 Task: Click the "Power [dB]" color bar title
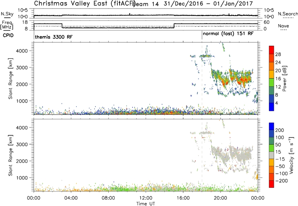tap(284, 78)
